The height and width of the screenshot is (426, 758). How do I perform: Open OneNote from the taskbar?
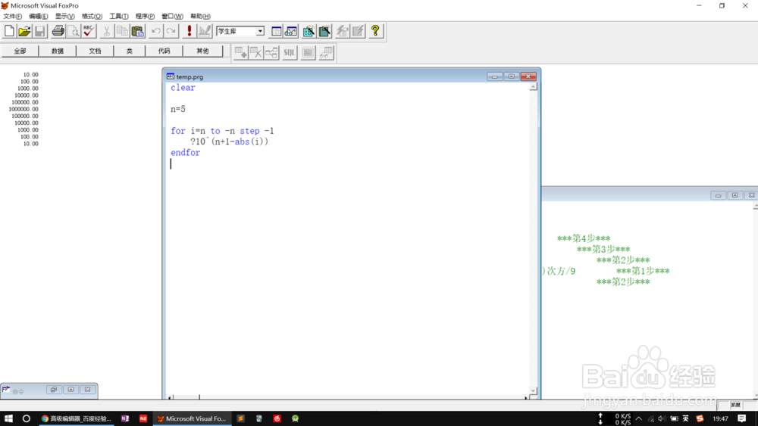[125, 418]
